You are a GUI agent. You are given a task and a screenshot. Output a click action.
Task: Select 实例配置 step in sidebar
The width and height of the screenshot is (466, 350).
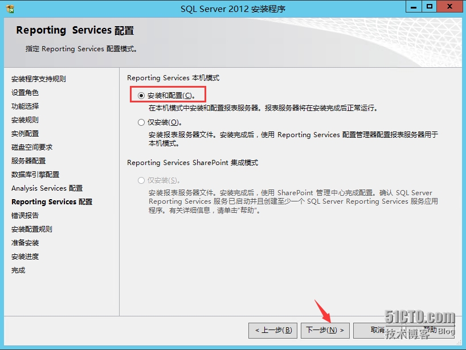click(25, 134)
